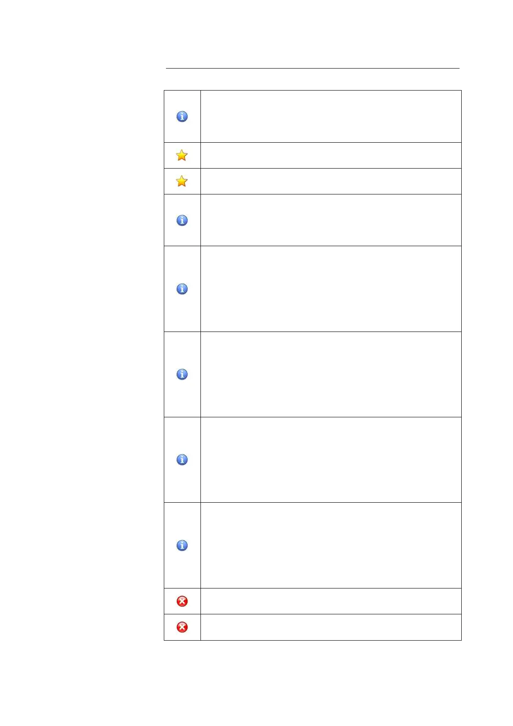Click the empty cell beside the bottom red X
This screenshot has height=726, width=513.
coord(331,627)
